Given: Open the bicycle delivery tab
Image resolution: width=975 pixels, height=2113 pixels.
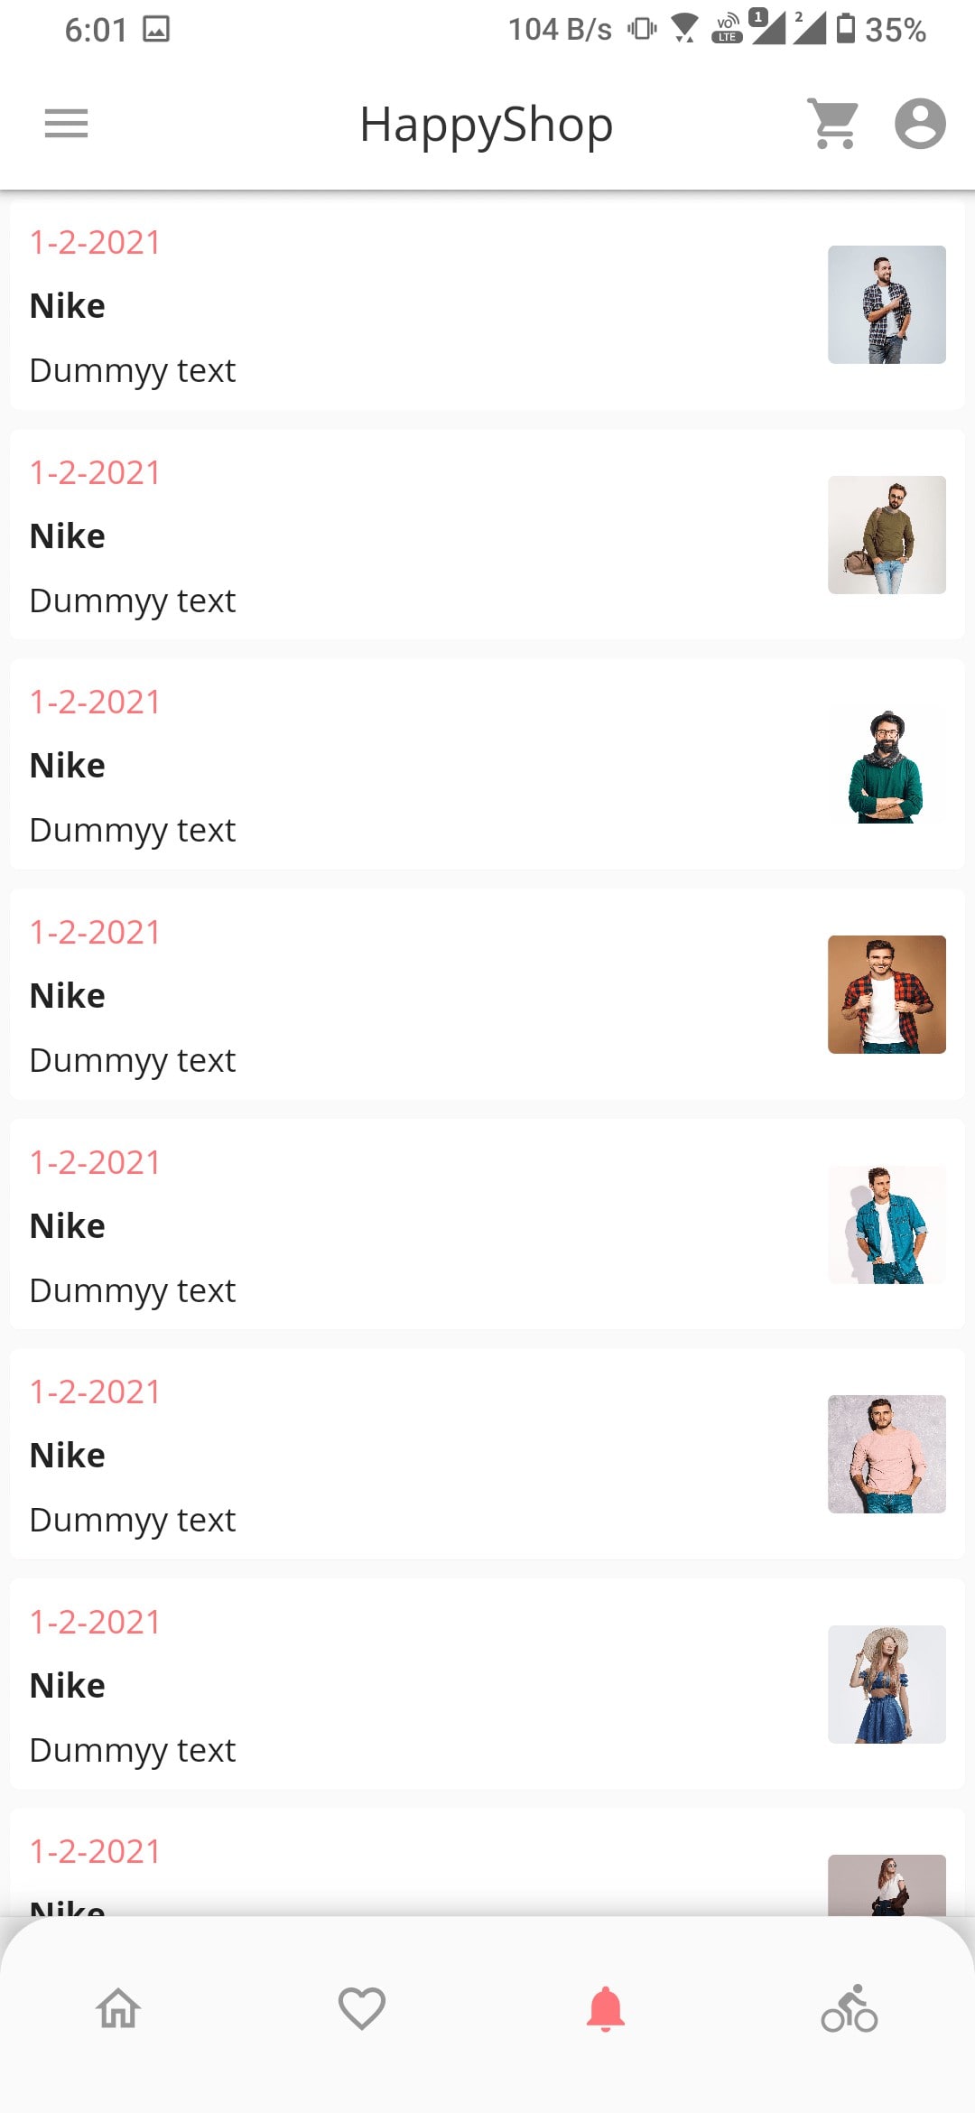Looking at the screenshot, I should pos(850,2009).
